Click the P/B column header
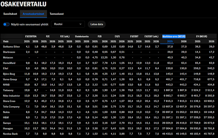Viewport: 218px width, 138px height. tap(99, 36)
